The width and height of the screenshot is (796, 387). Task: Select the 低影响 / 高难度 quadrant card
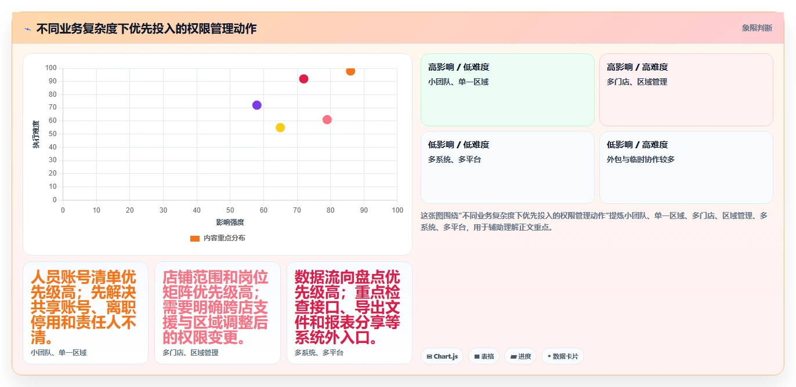tap(686, 167)
